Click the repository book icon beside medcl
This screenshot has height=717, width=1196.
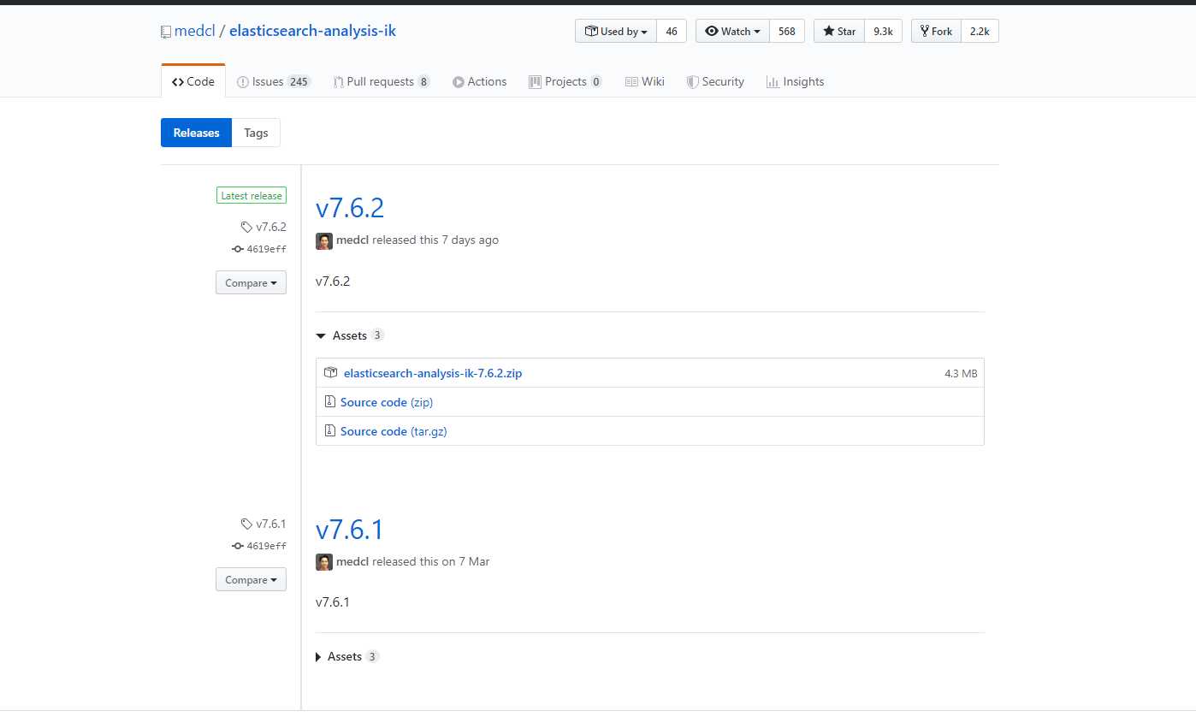coord(166,32)
